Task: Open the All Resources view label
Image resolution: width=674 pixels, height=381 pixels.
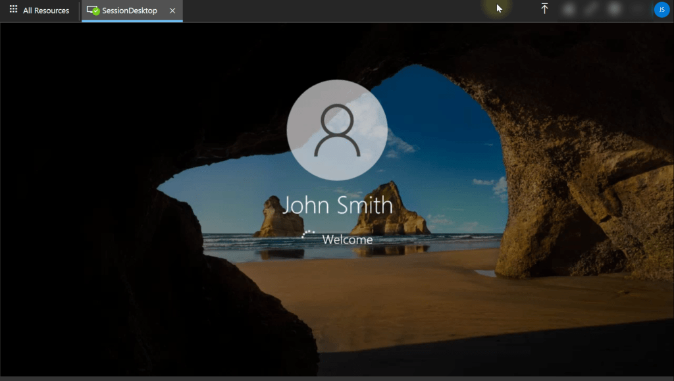Action: 46,11
